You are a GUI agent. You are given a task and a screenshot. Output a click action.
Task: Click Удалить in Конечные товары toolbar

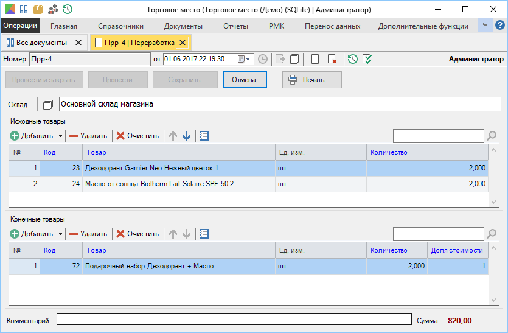click(88, 234)
